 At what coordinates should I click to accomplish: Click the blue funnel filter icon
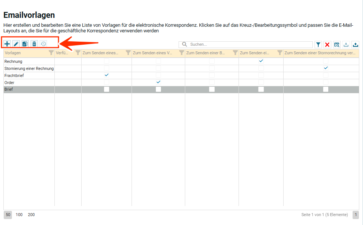pos(318,45)
